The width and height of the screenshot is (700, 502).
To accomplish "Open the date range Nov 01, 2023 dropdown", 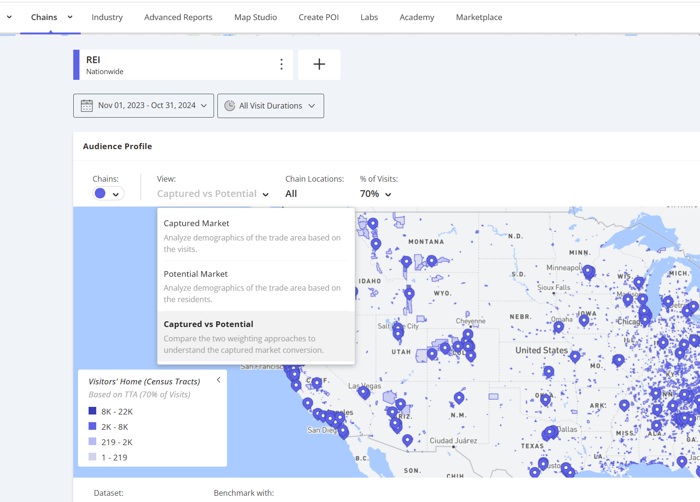I will pos(144,106).
